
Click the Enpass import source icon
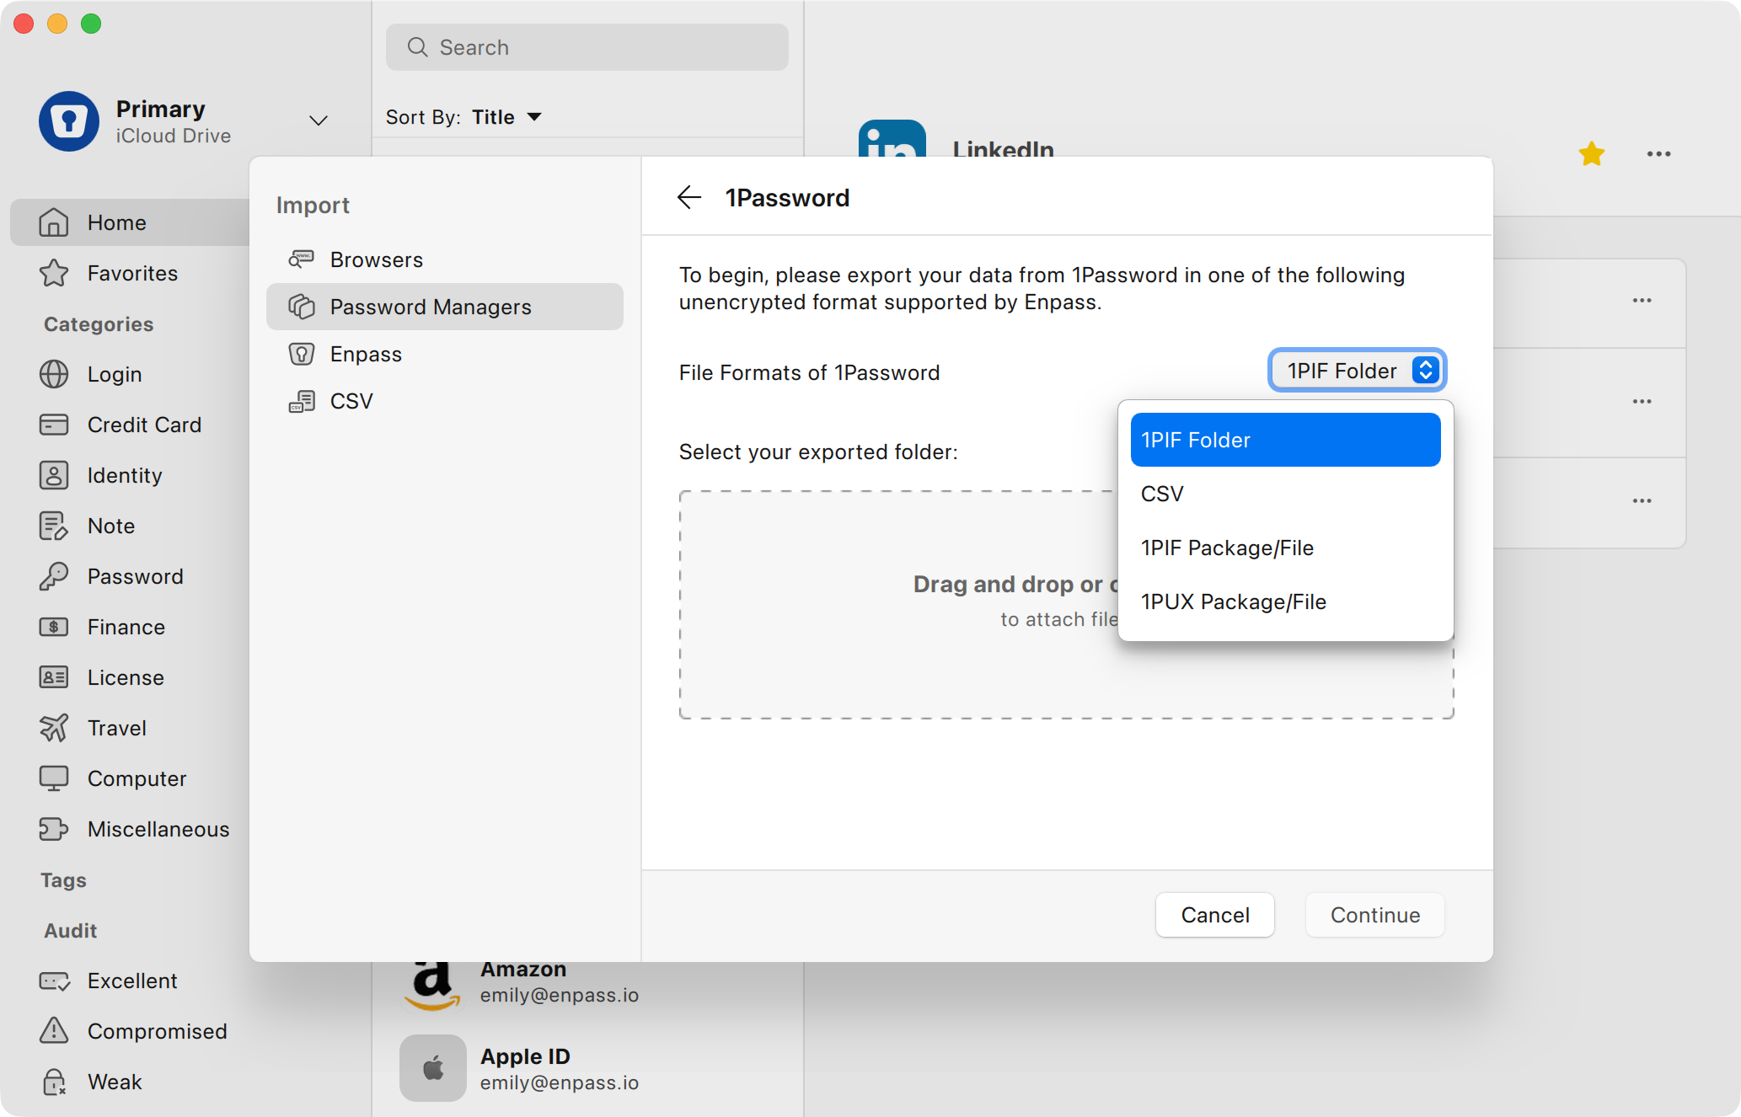coord(302,354)
